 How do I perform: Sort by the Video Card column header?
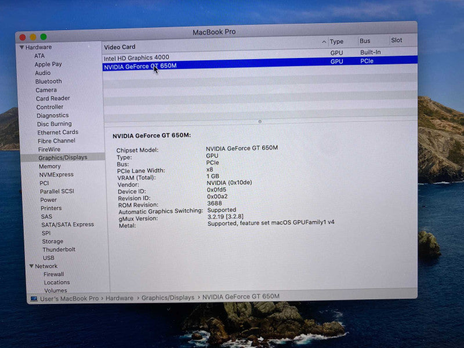pos(119,47)
